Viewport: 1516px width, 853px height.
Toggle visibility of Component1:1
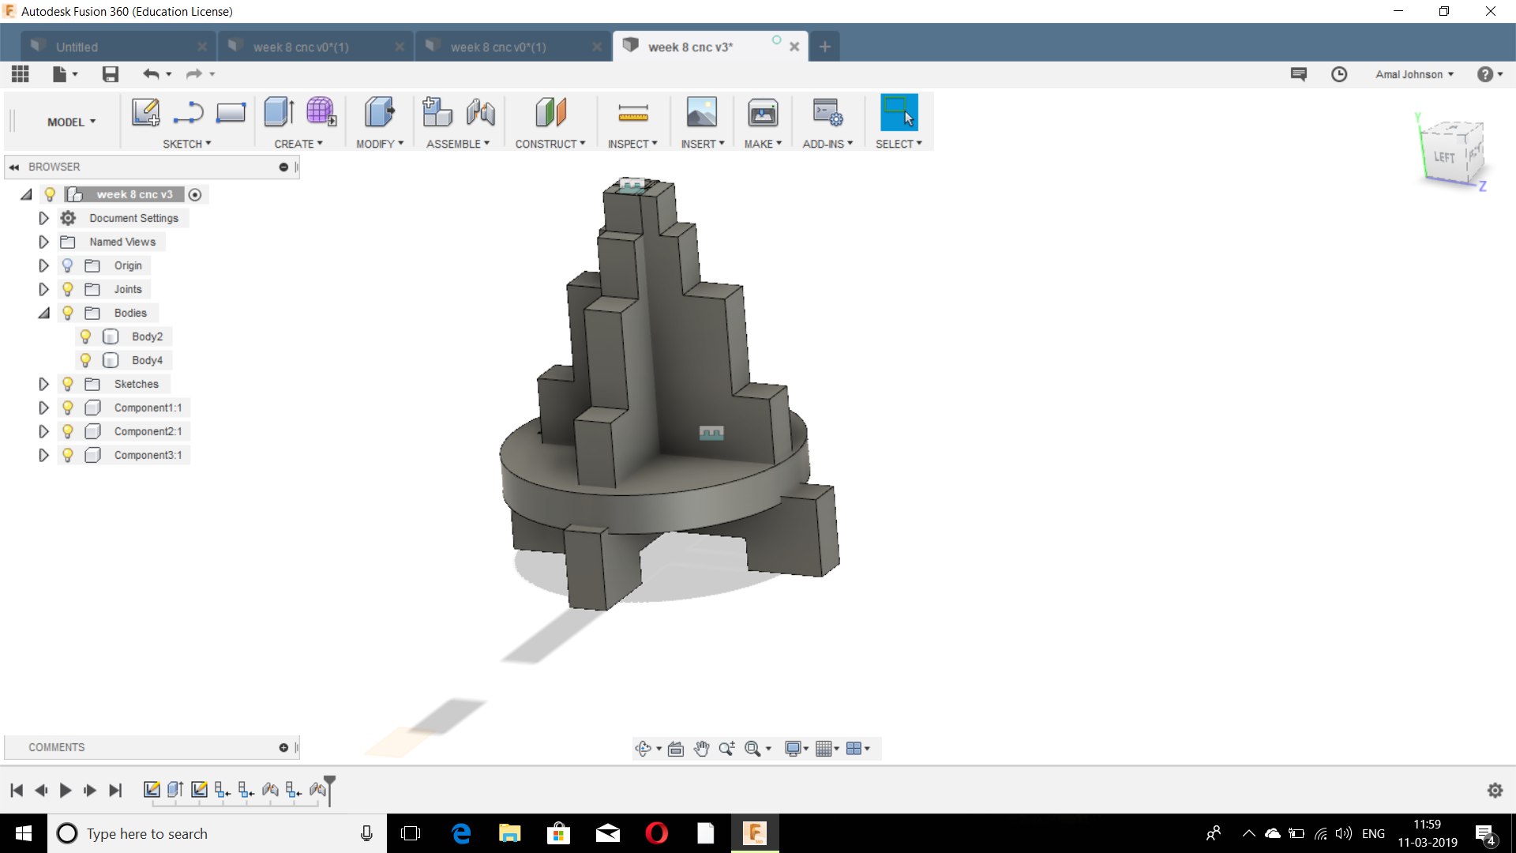tap(68, 408)
